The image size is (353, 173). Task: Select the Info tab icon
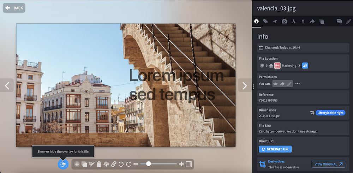coord(256,22)
